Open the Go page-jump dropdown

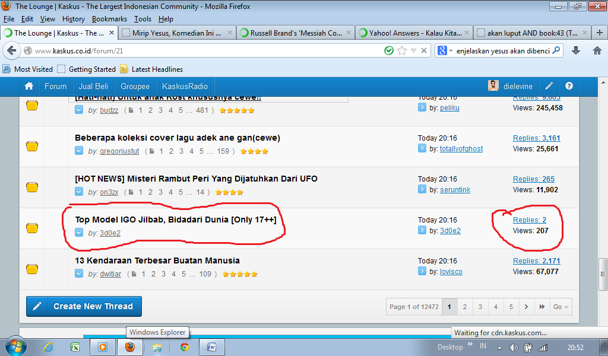point(560,307)
